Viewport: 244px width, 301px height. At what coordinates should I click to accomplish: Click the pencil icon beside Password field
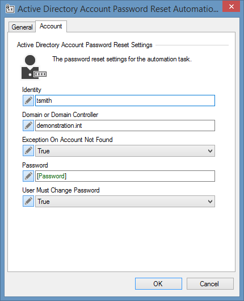pos(28,176)
